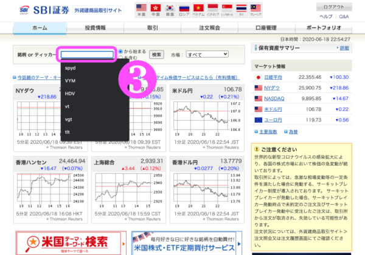
Task: Open the NASDAQ link
Action: 274,98
